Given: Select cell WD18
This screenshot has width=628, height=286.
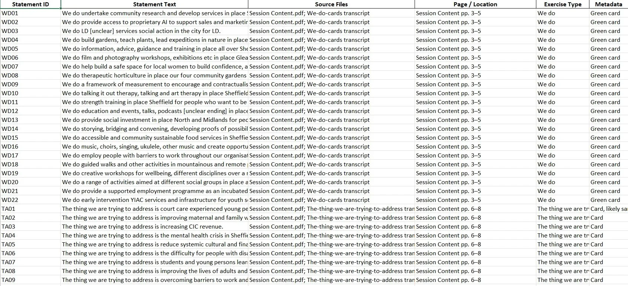Looking at the screenshot, I should pyautogui.click(x=30, y=164).
